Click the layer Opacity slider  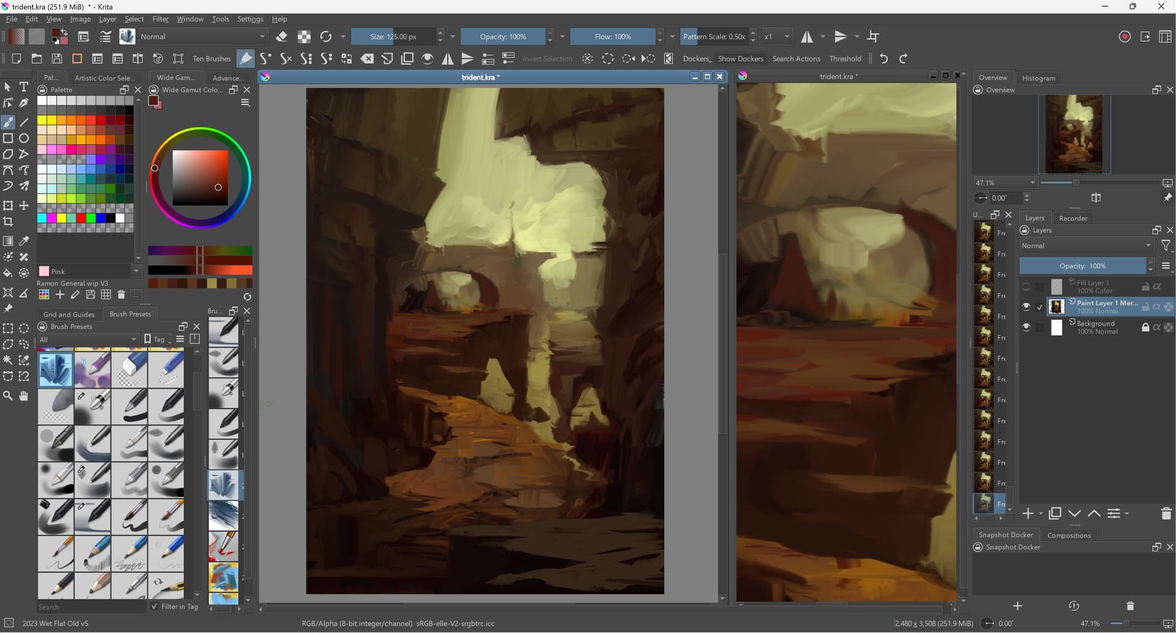1082,266
